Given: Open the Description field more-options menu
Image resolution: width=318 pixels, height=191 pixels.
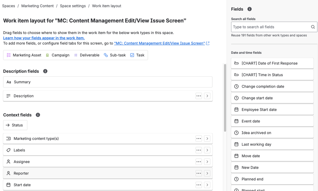Looking at the screenshot, I should 199,96.
